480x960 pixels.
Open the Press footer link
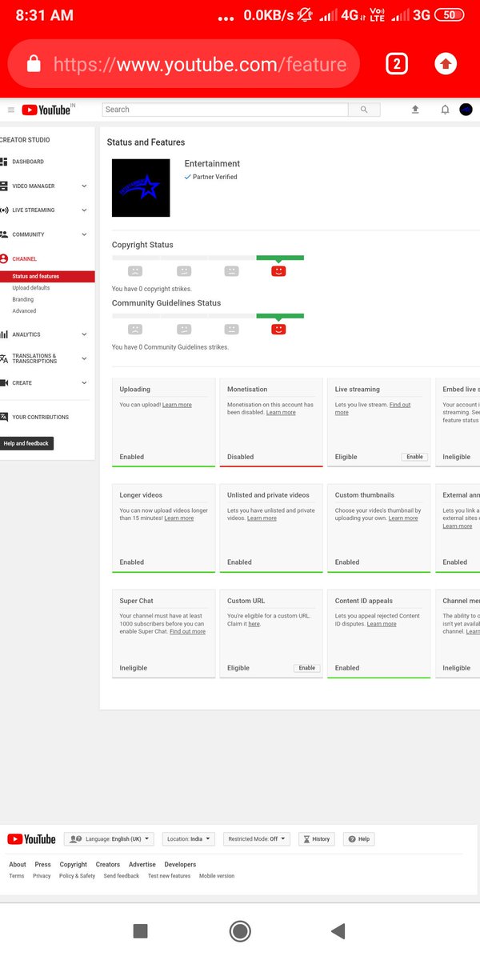click(42, 865)
